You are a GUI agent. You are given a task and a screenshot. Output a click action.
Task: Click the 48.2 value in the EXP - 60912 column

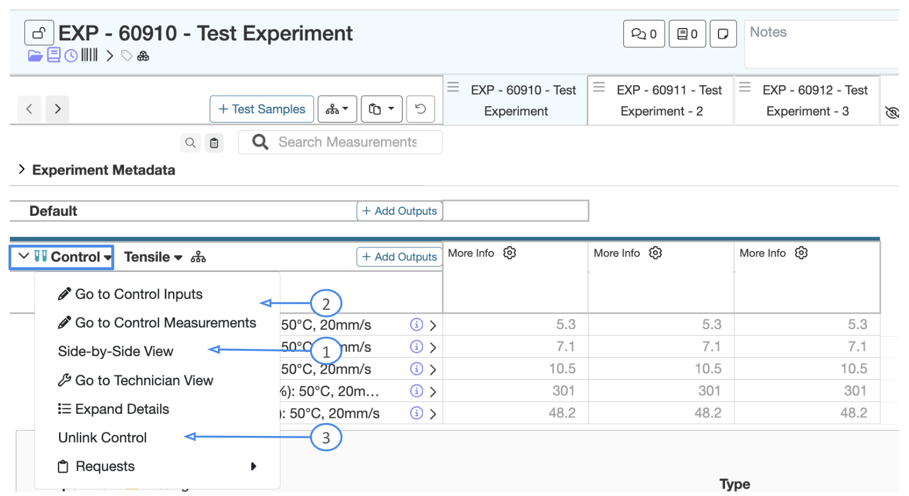click(x=854, y=413)
